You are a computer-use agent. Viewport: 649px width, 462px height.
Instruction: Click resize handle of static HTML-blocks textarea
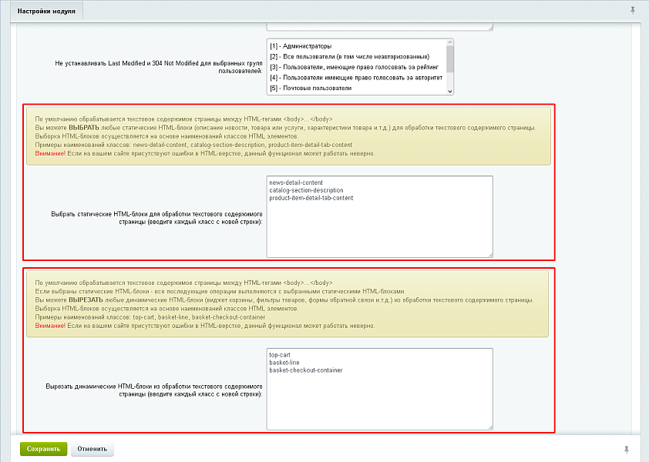pos(489,253)
